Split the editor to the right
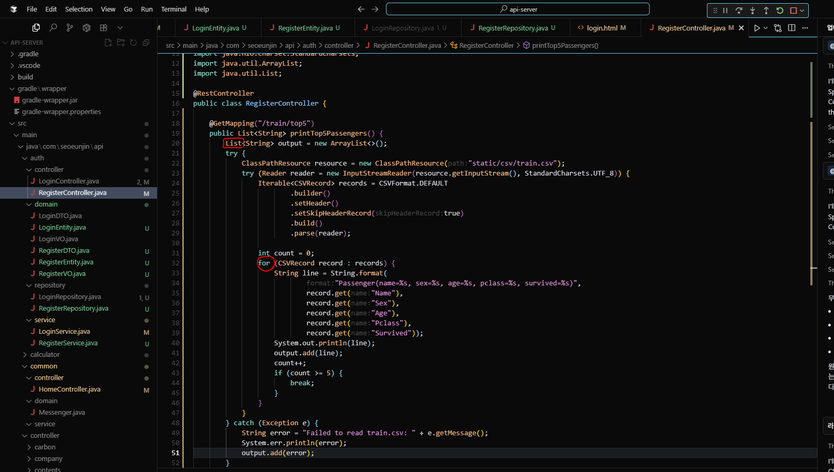Image resolution: width=834 pixels, height=472 pixels. 791,28
